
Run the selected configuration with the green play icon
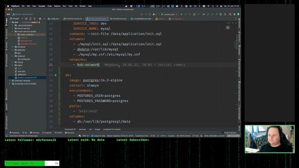point(181,14)
